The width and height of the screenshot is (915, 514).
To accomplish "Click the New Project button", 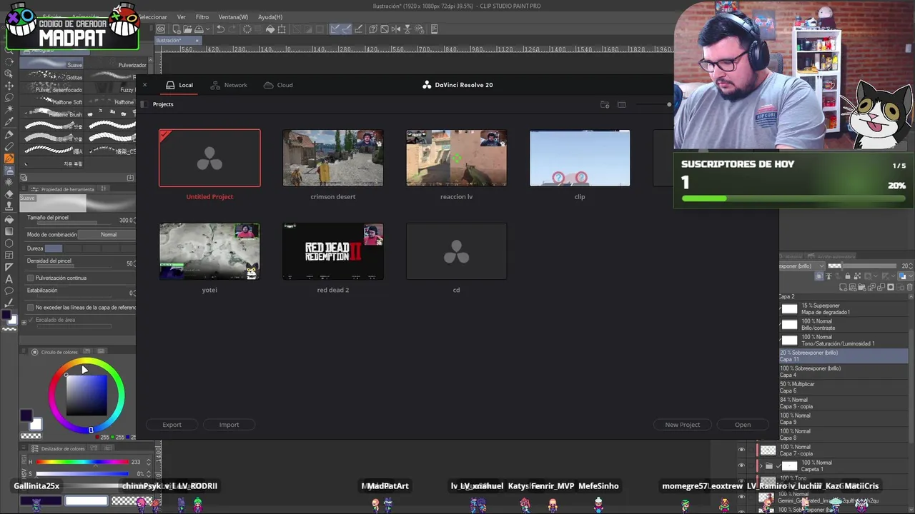I will pos(683,425).
